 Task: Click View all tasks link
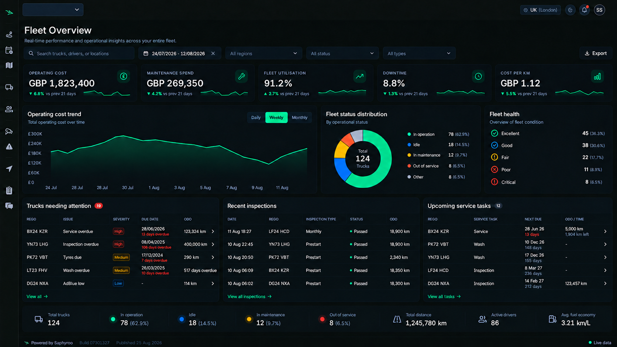pyautogui.click(x=444, y=296)
